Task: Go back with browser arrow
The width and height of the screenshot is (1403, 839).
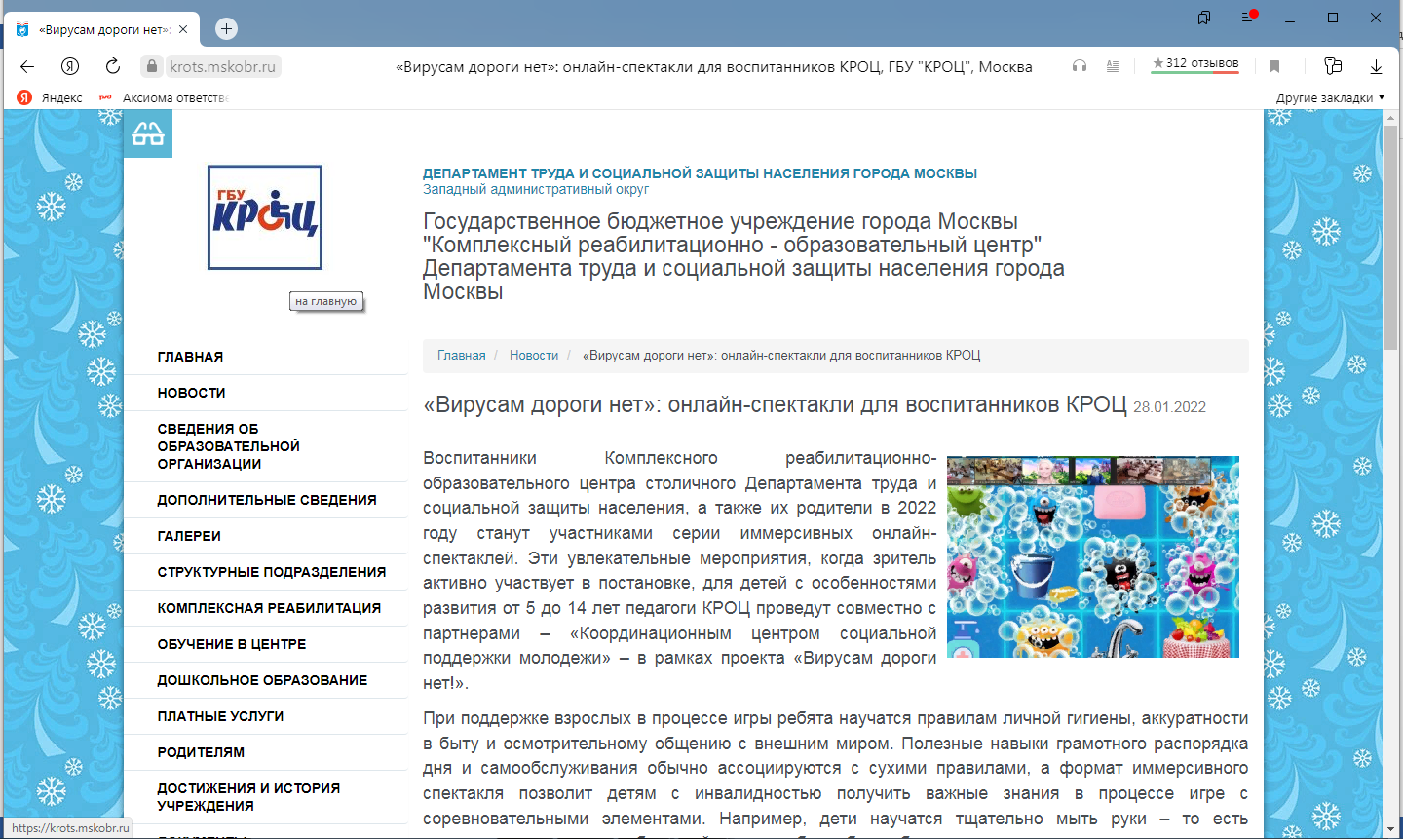Action: pos(27,66)
